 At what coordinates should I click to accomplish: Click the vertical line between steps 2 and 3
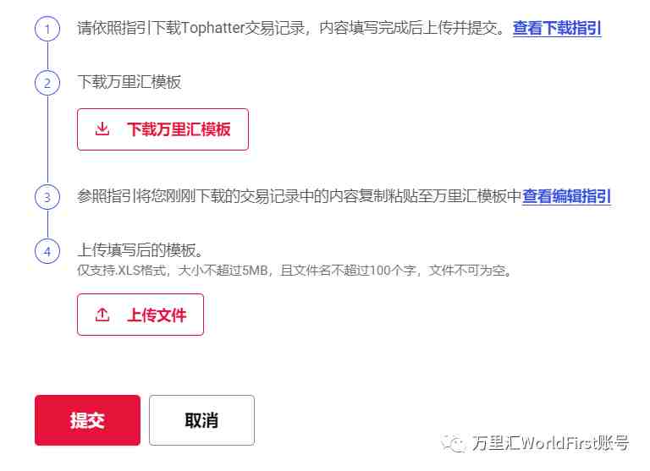pyautogui.click(x=47, y=140)
